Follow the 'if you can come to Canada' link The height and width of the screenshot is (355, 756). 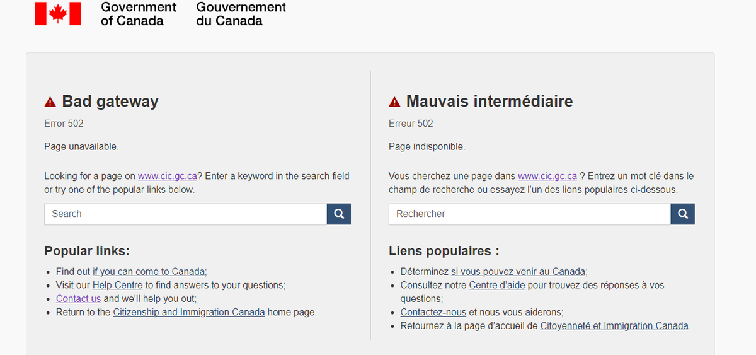[149, 272]
